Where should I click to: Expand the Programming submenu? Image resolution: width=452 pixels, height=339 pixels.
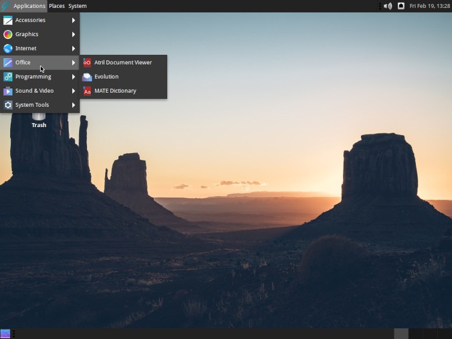34,76
